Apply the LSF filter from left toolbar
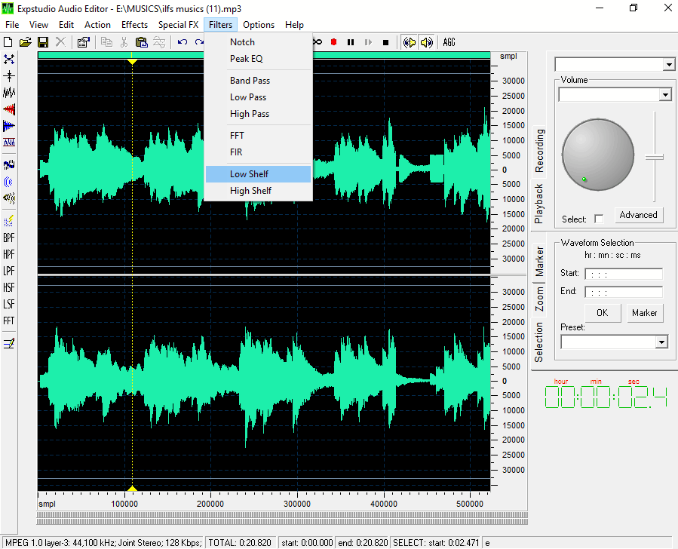 pos(9,305)
